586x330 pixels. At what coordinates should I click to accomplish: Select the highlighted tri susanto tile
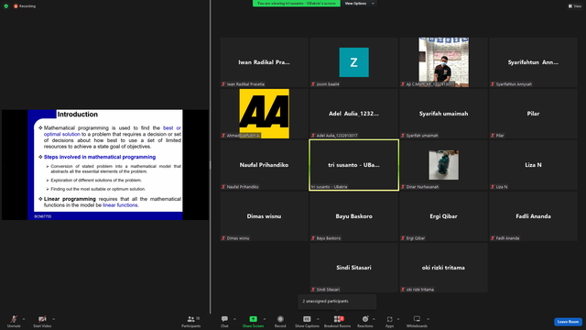pyautogui.click(x=354, y=165)
